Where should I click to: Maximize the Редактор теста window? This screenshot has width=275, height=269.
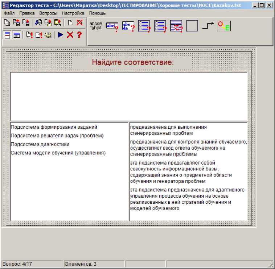pos(262,5)
